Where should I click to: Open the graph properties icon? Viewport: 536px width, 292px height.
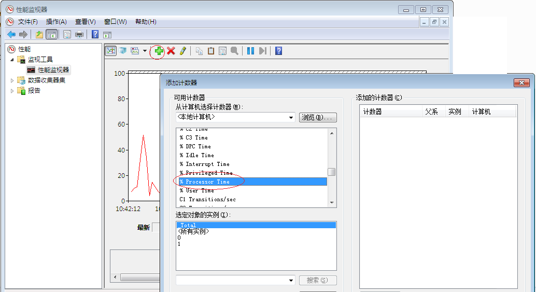(x=222, y=51)
